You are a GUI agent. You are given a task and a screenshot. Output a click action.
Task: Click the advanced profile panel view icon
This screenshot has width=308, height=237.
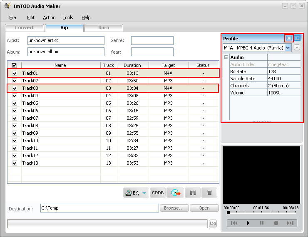click(x=297, y=38)
